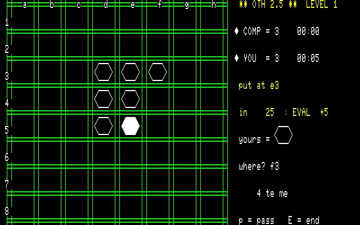The image size is (360, 225).
Task: Click row label '3'
Action: tap(7, 76)
